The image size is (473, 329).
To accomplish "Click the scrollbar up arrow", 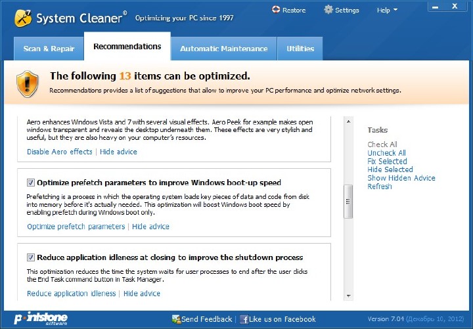I will 349,121.
